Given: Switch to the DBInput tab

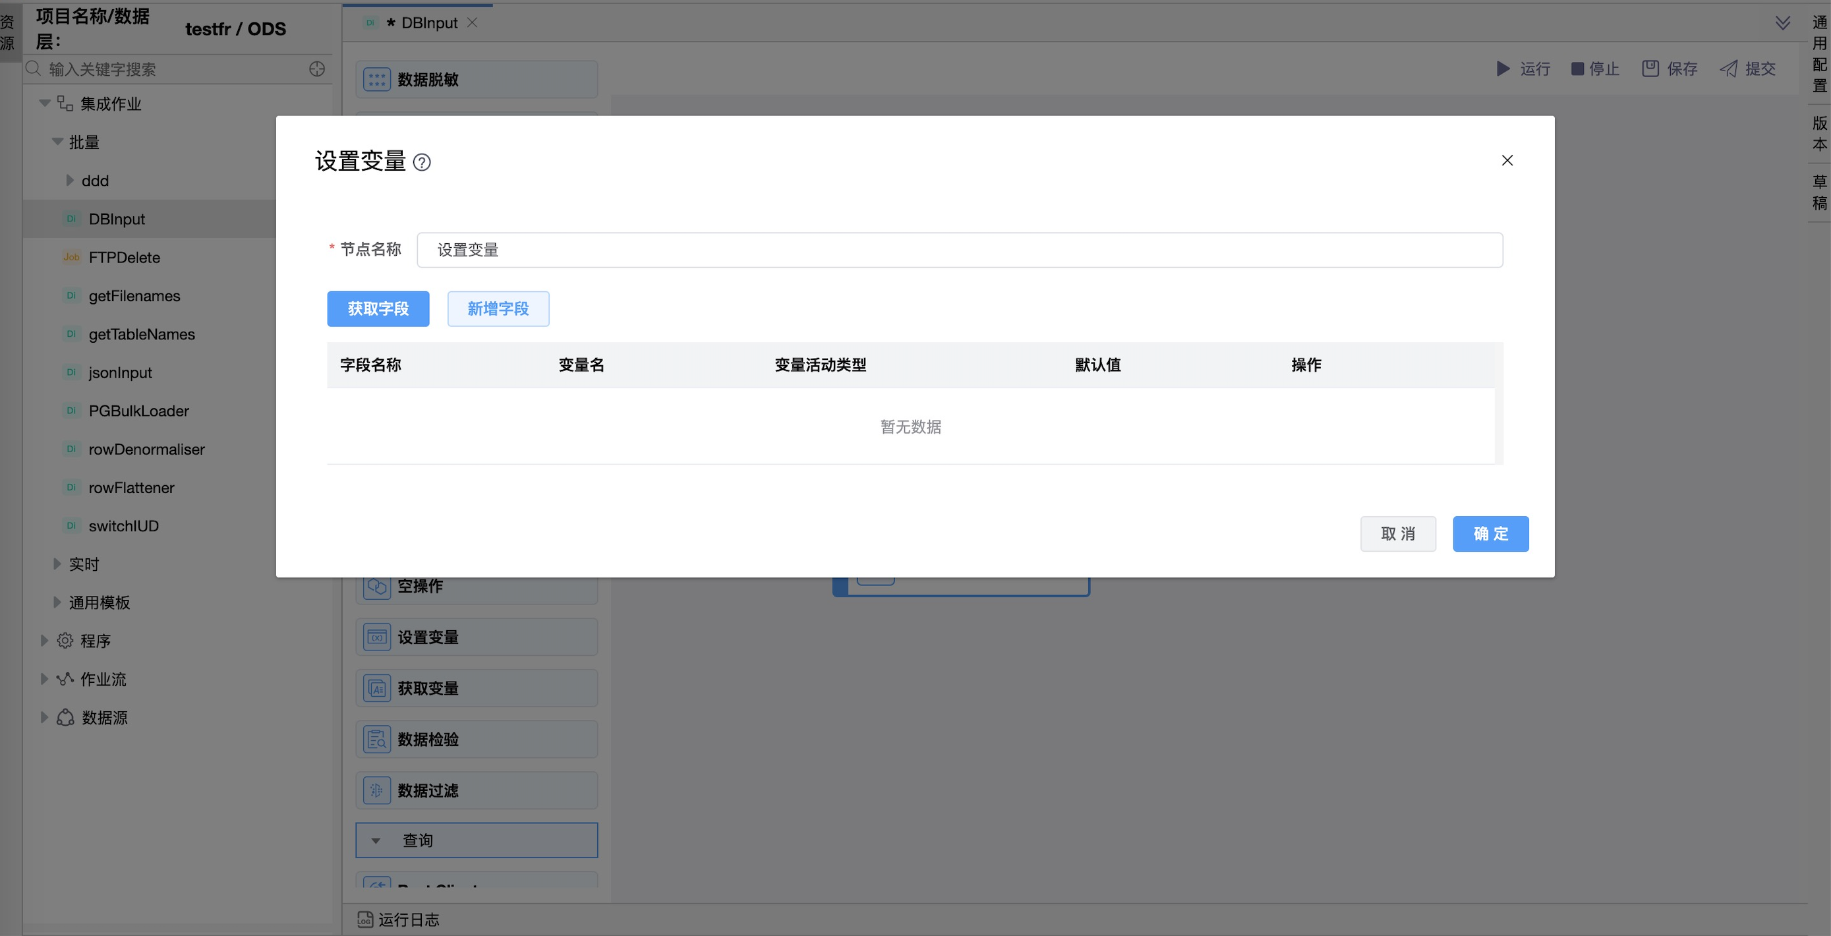Looking at the screenshot, I should point(428,23).
